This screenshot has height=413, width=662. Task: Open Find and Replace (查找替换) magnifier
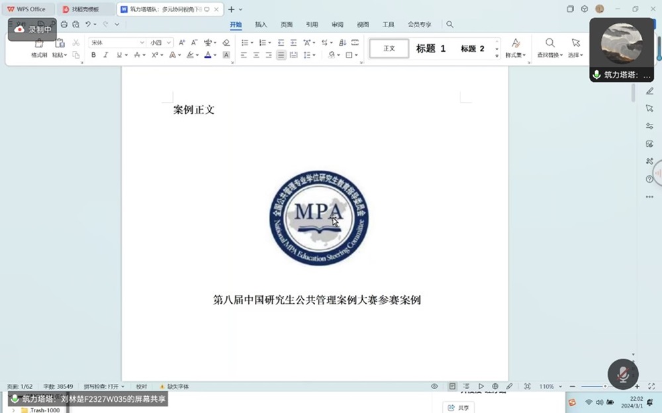click(x=549, y=44)
